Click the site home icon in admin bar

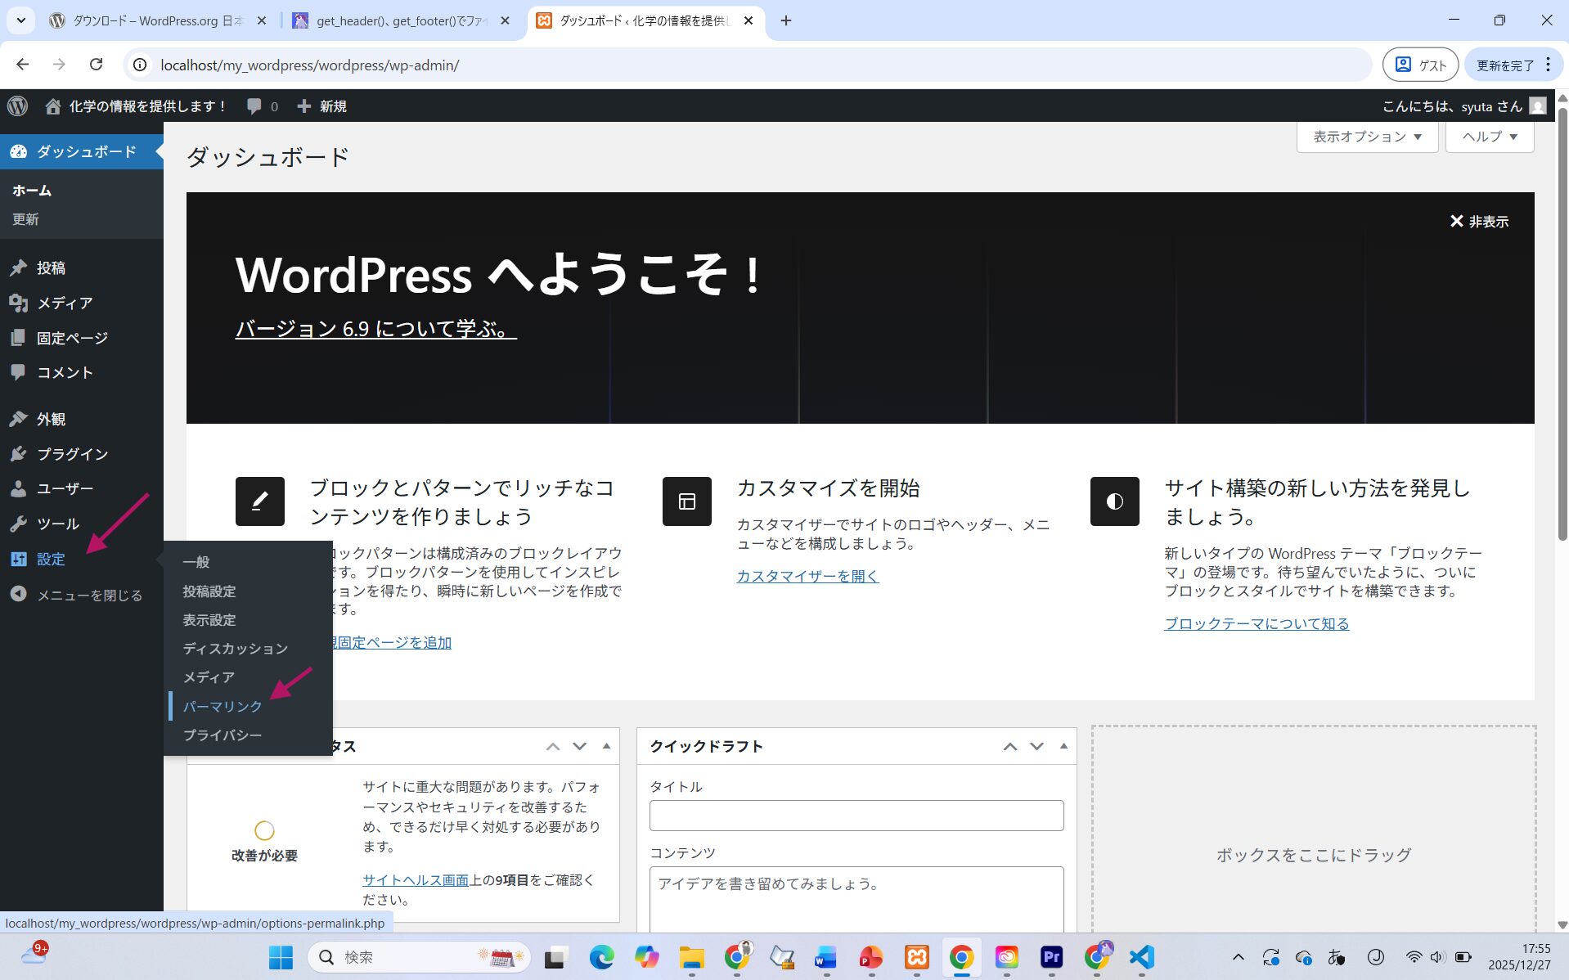(53, 106)
